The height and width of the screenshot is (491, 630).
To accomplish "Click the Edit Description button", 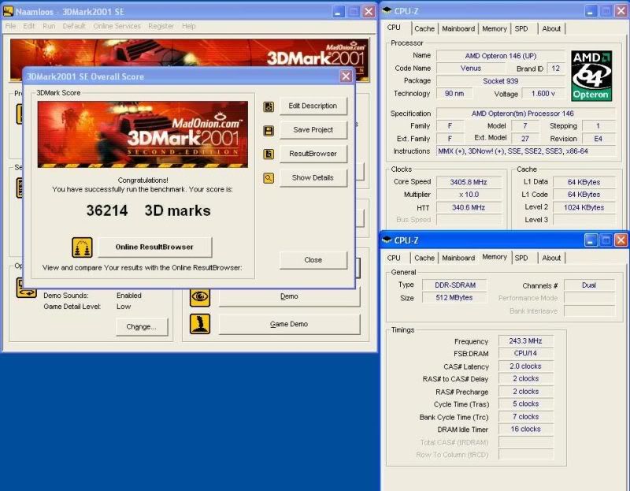I will coord(313,106).
